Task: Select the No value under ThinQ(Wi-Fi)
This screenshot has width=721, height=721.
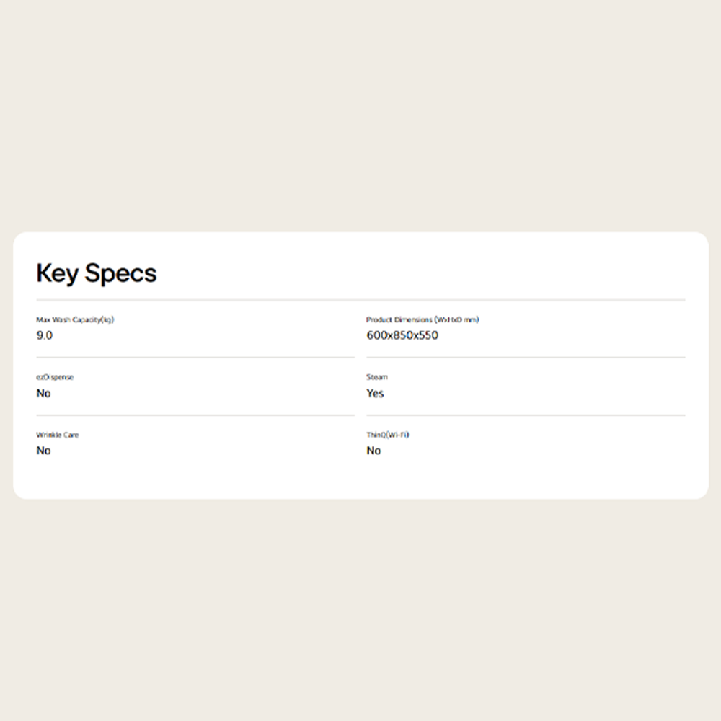Action: tap(373, 451)
